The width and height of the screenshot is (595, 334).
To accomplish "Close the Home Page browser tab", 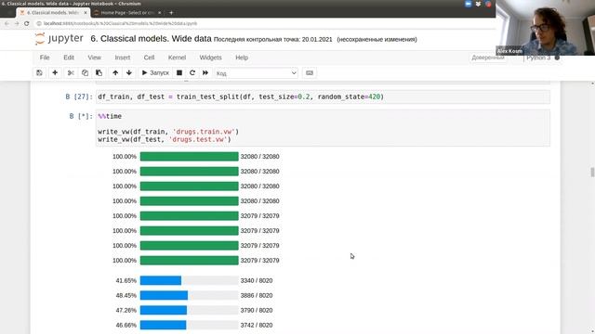I will 159,12.
